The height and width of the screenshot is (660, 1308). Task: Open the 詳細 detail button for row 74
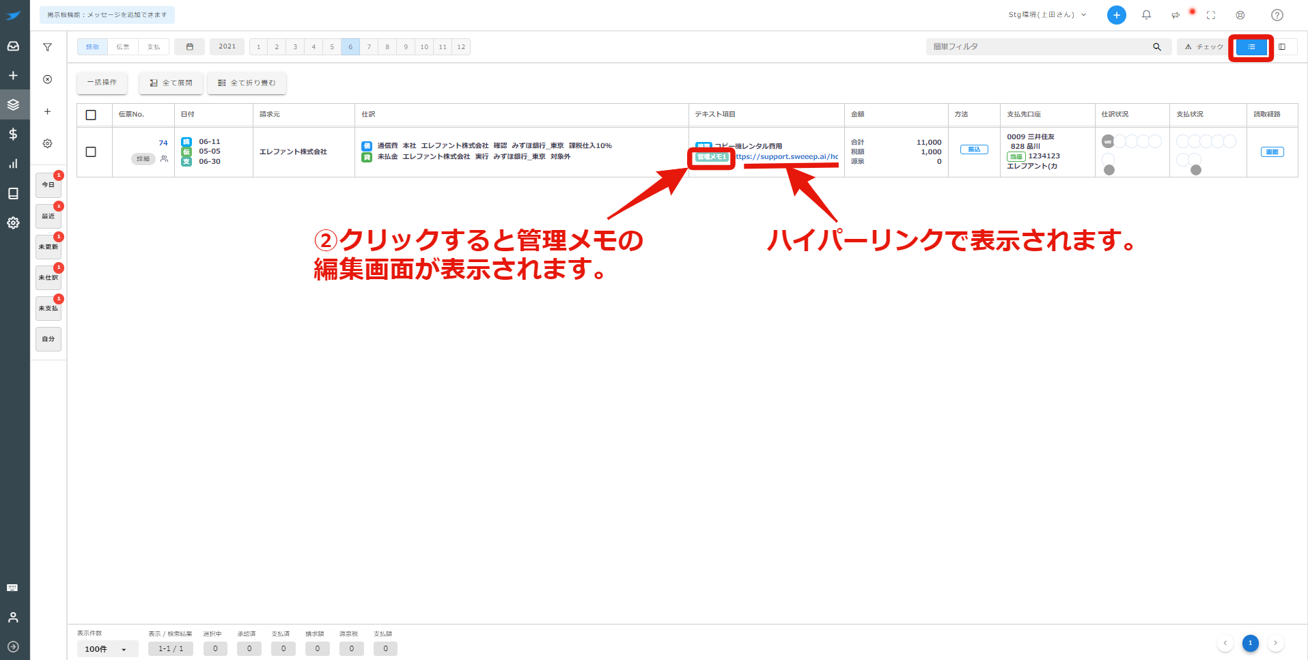(143, 159)
